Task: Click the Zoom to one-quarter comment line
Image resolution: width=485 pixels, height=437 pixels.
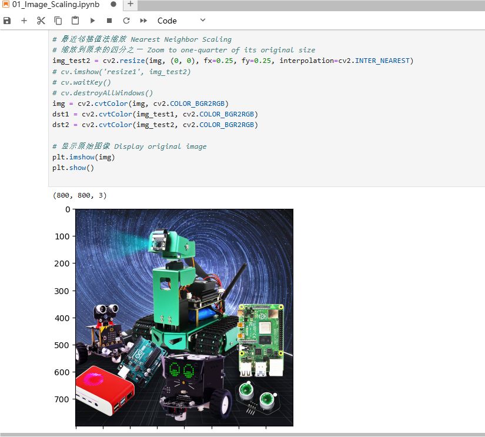Action: [x=184, y=50]
